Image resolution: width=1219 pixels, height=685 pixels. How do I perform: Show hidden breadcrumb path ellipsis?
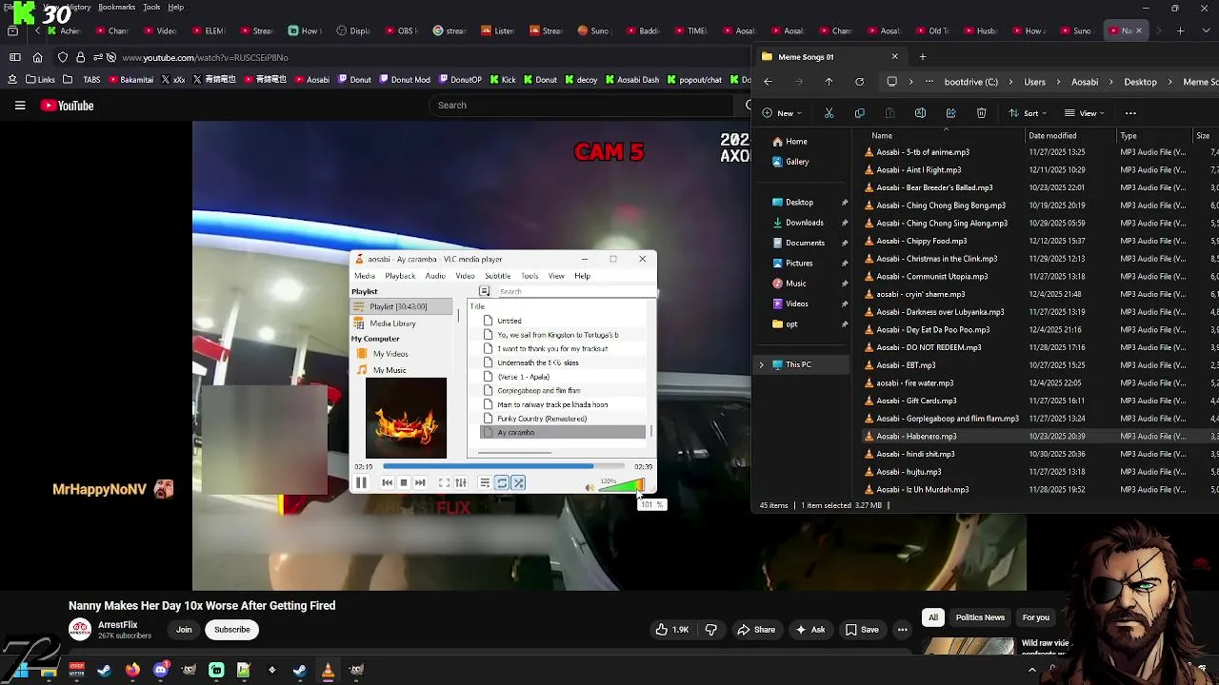pos(929,82)
